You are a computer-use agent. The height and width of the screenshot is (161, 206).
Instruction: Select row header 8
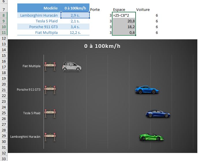pyautogui.click(x=4, y=15)
